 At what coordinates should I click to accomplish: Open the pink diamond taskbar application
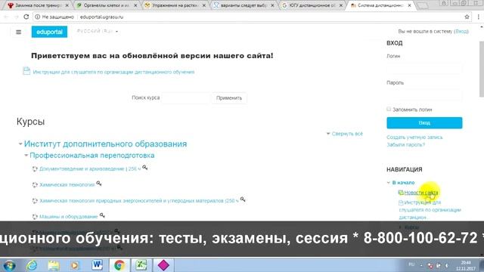pos(163,265)
